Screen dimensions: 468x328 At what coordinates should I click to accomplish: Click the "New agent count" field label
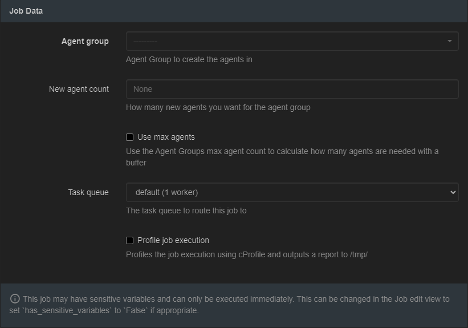click(79, 89)
